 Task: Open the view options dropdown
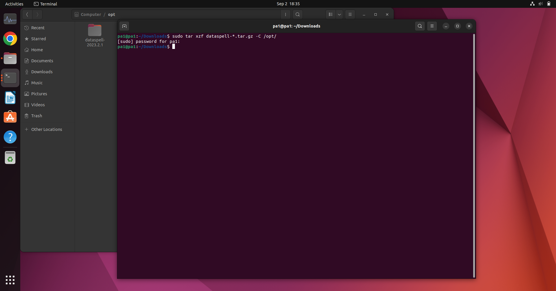tap(339, 14)
